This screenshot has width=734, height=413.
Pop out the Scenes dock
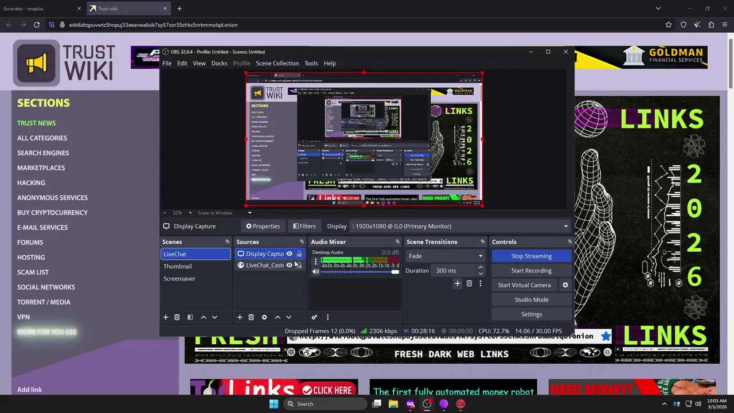[227, 242]
